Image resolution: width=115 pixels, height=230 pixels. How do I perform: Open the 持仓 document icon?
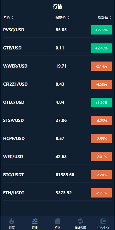point(57,221)
